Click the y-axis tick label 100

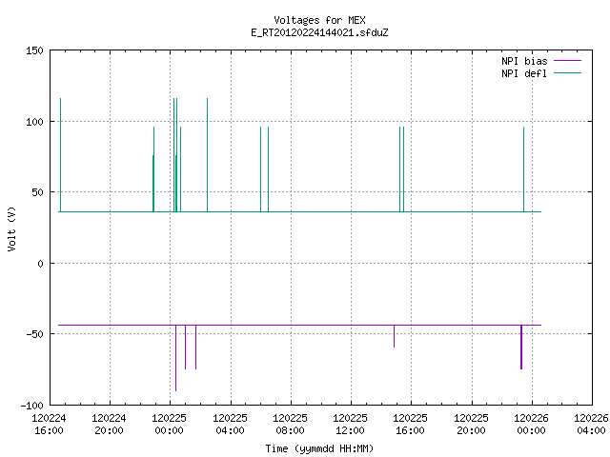coord(34,122)
